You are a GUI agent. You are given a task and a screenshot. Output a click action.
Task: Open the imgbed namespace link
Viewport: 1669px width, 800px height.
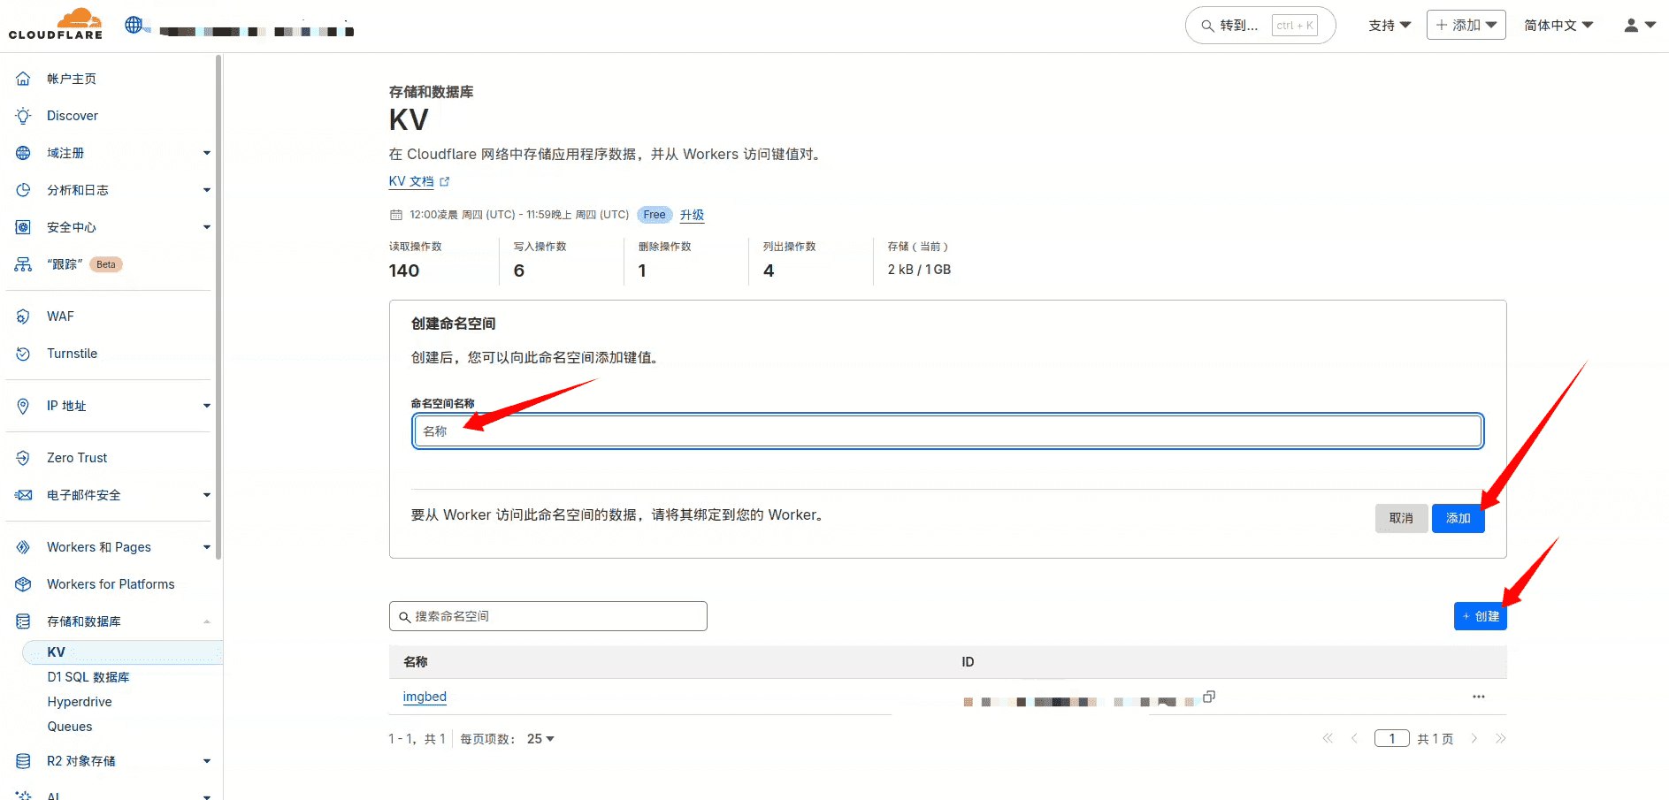[x=425, y=697]
